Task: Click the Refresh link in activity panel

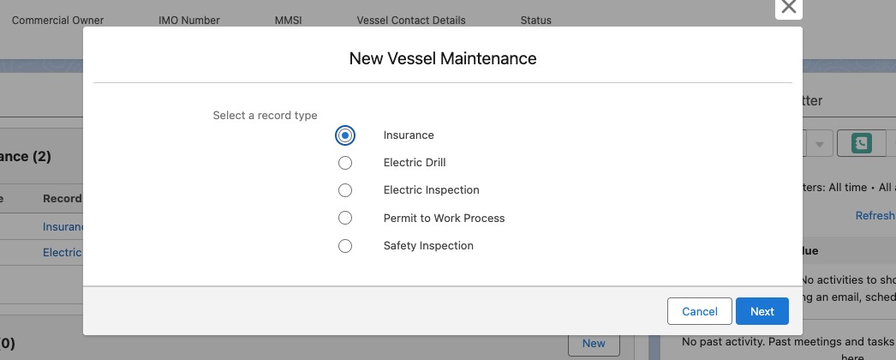Action: pyautogui.click(x=875, y=216)
